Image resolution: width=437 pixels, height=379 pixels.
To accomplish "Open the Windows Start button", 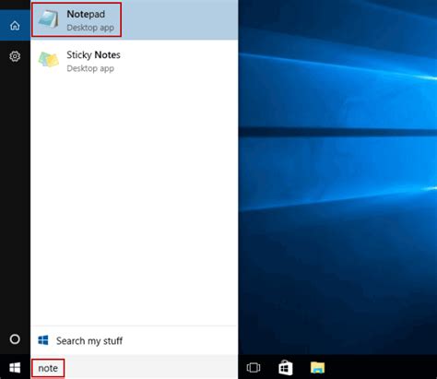I will [x=15, y=367].
